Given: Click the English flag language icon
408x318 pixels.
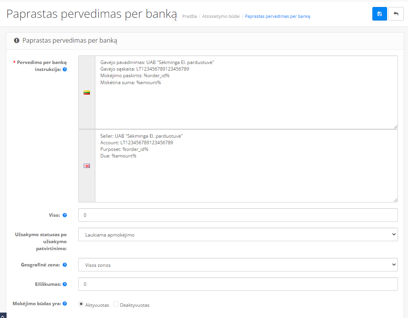Looking at the screenshot, I should (x=87, y=166).
